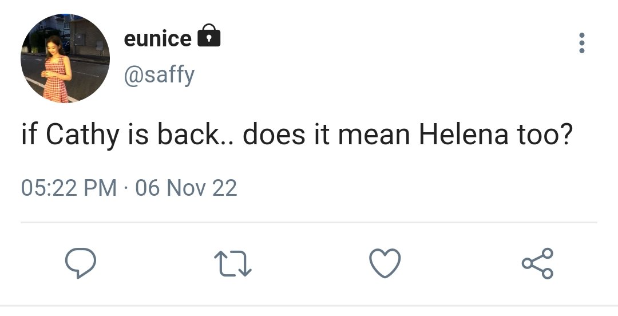
Task: Open the profile via display name eunice
Action: click(x=158, y=39)
